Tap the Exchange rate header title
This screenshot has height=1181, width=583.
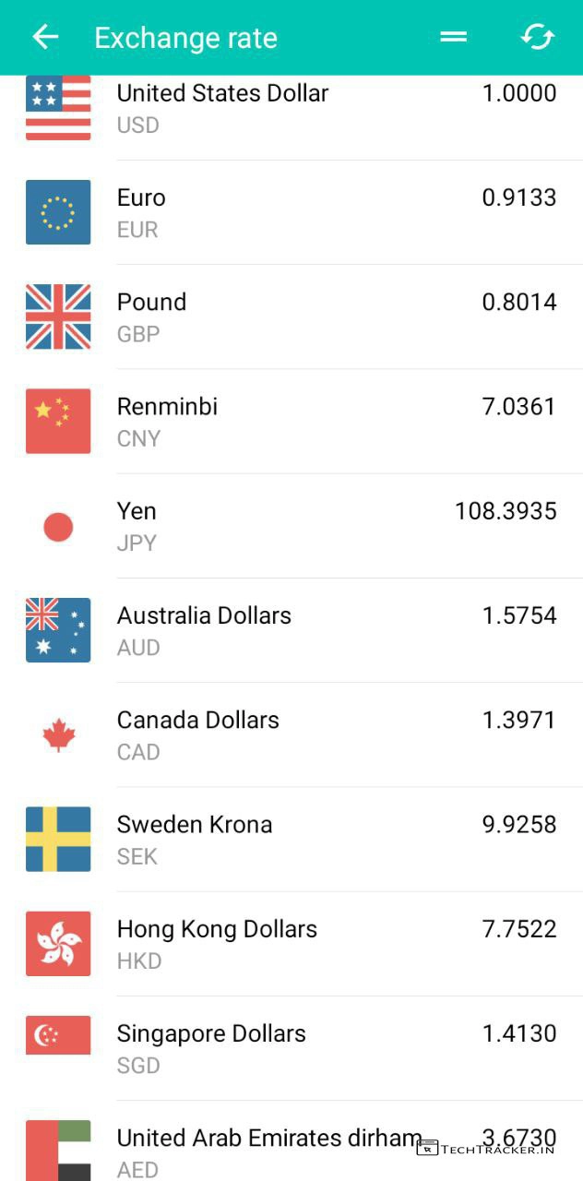click(185, 38)
